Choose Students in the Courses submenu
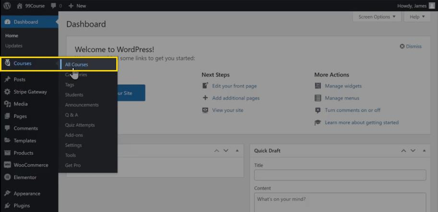Viewport: 438px width, 212px height. [74, 95]
